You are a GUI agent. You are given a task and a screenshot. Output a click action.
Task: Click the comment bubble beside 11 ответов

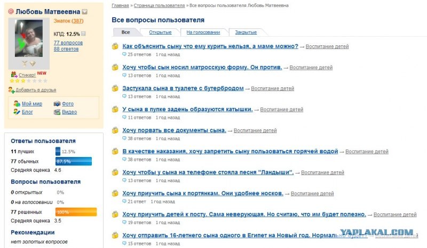click(124, 117)
